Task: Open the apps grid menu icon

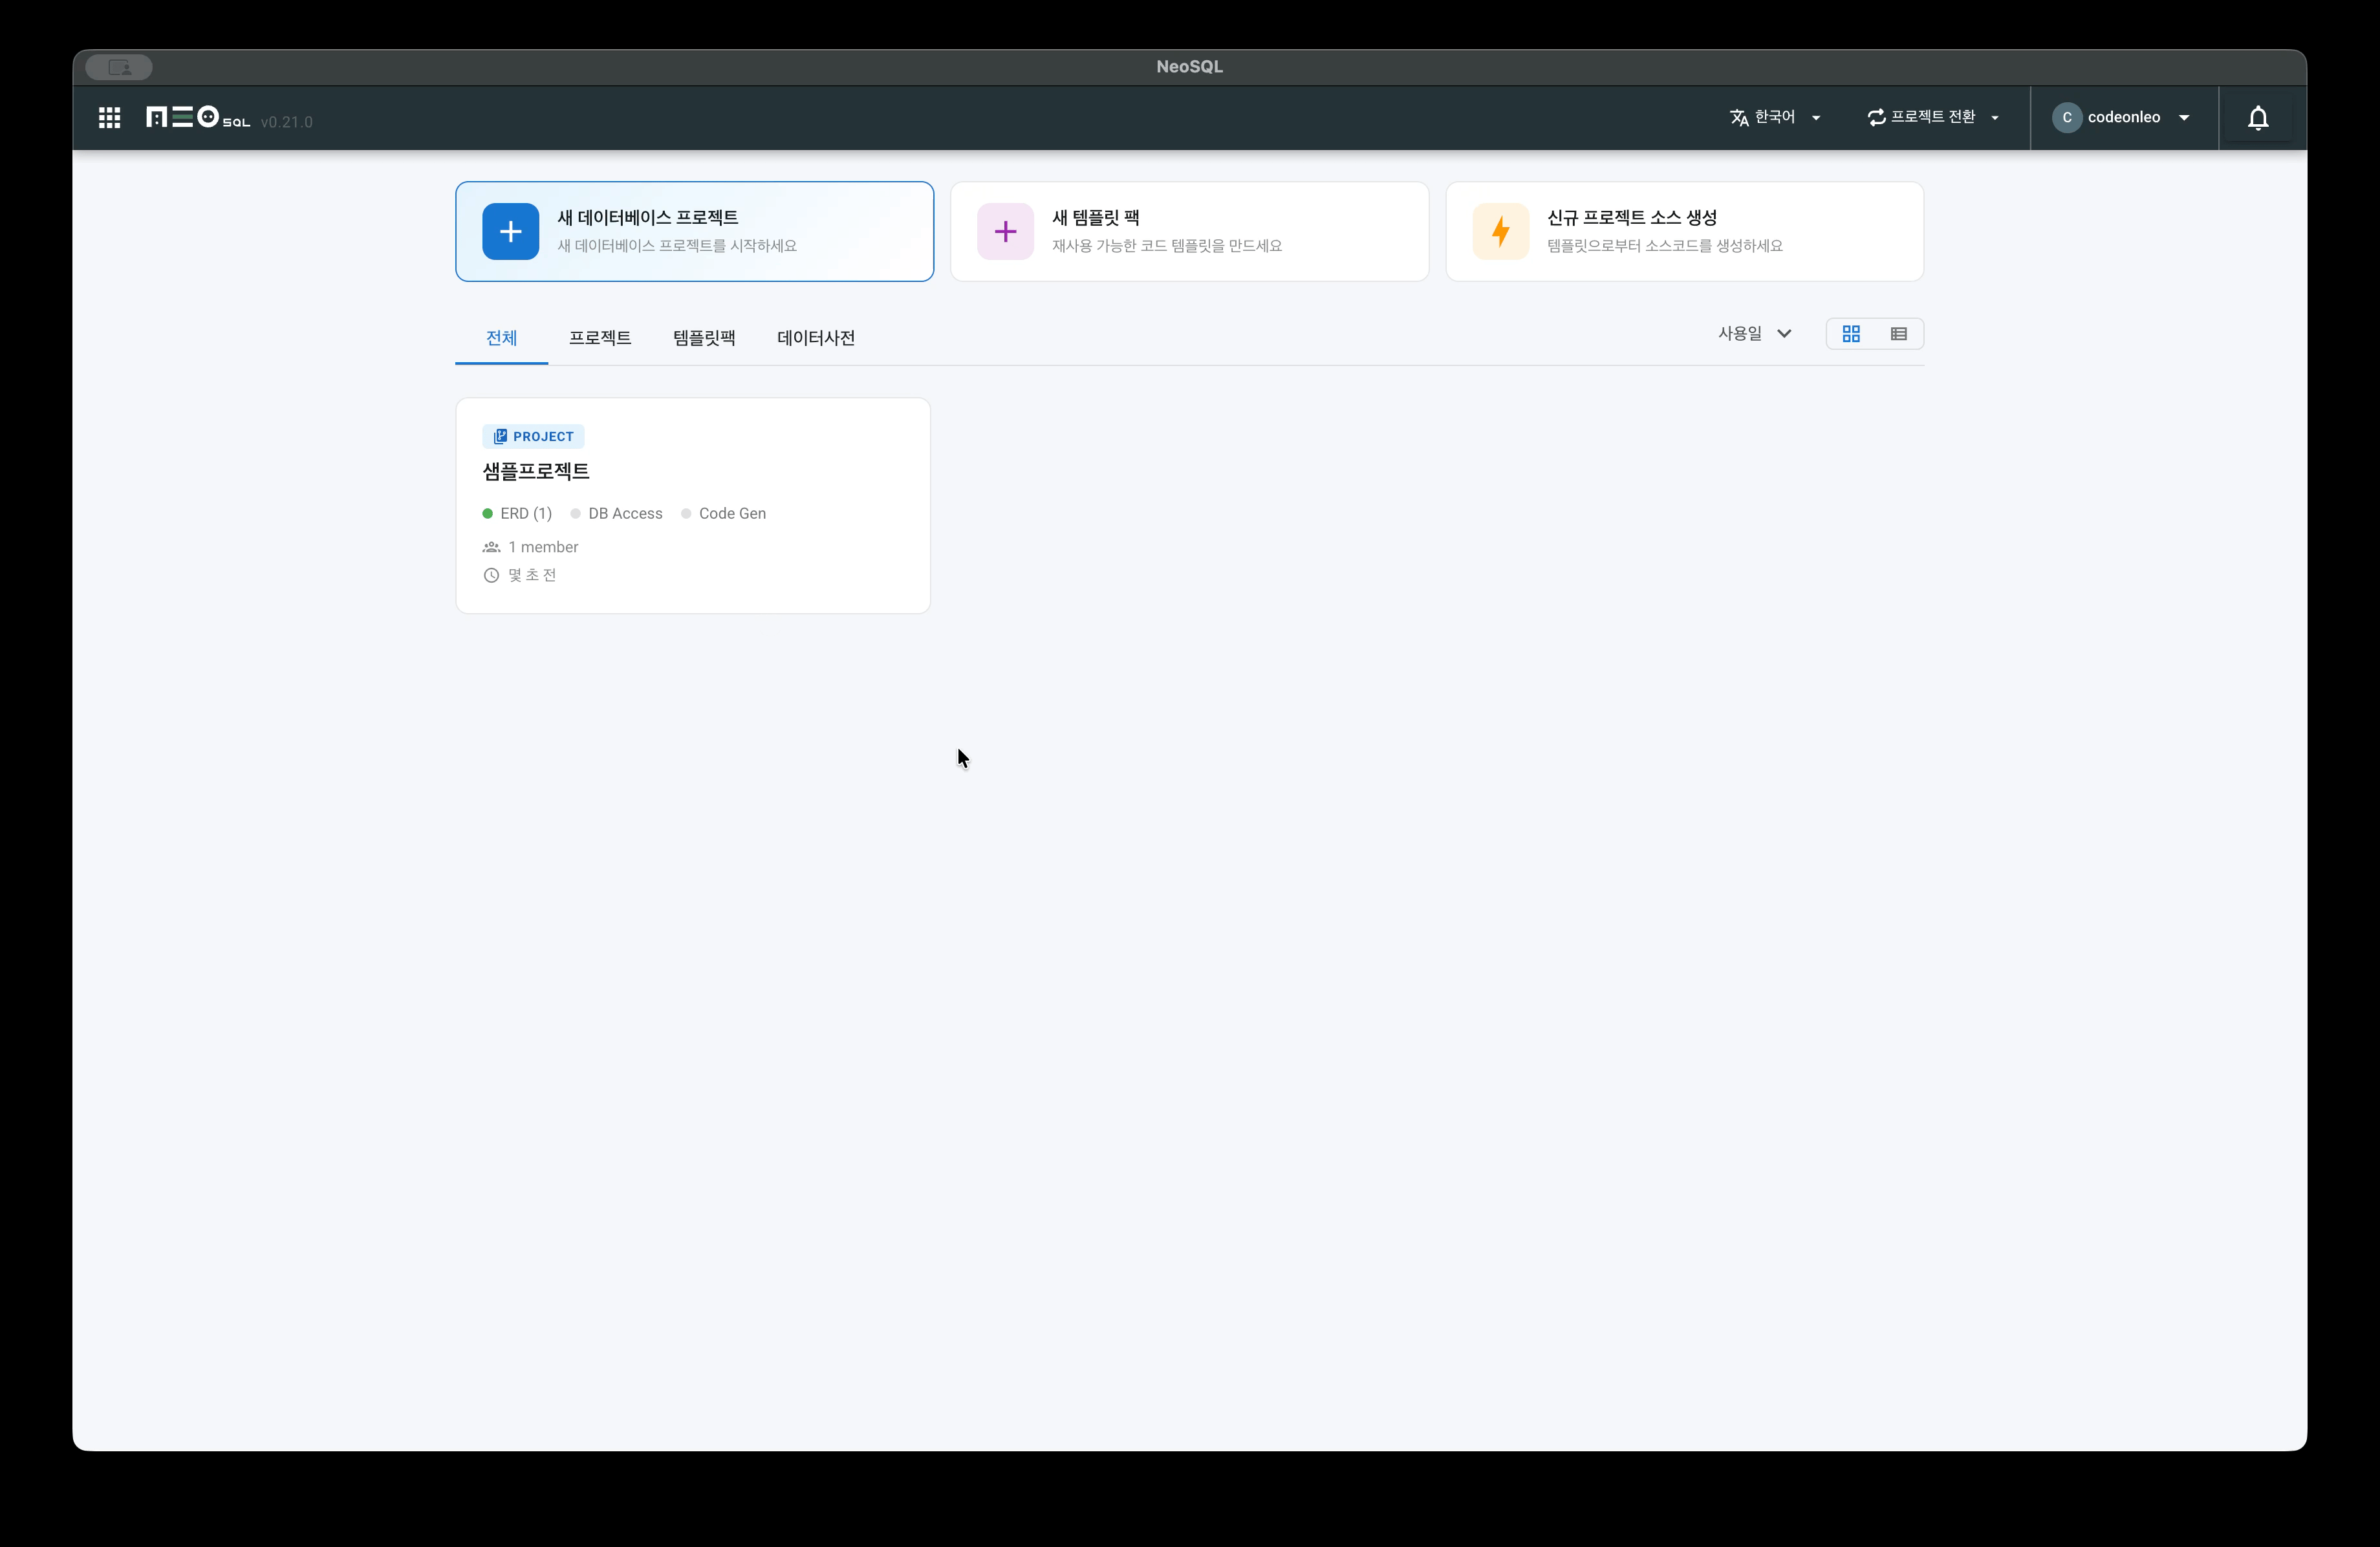Action: point(110,118)
